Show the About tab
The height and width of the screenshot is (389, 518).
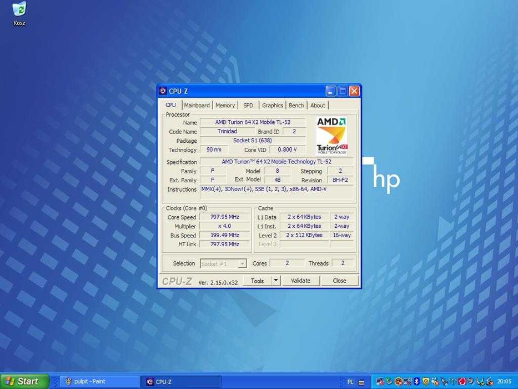(318, 105)
